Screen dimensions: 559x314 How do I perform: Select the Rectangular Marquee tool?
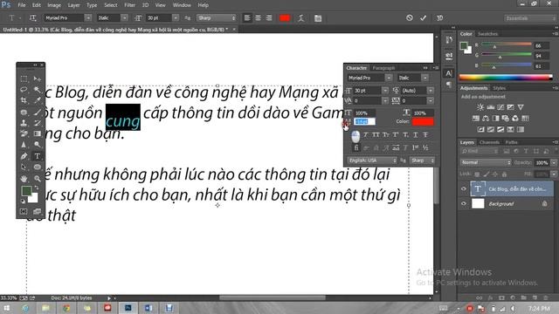[x=24, y=78]
